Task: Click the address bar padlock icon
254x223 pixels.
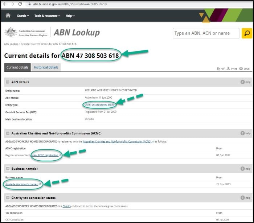Action: pos(29,4)
